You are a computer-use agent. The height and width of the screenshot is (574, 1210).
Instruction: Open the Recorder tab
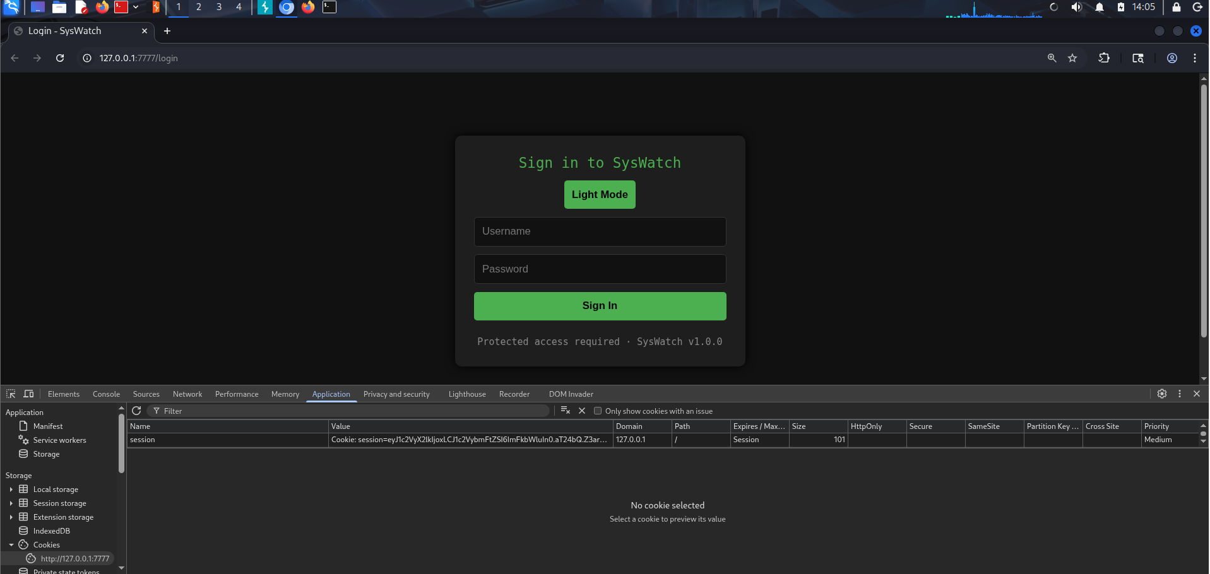pos(514,394)
